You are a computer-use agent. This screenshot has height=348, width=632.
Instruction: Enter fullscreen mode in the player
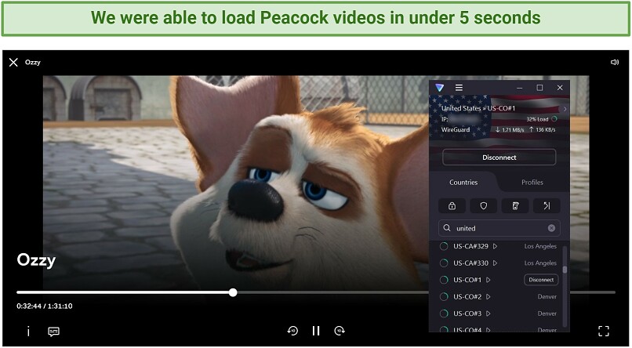[604, 331]
